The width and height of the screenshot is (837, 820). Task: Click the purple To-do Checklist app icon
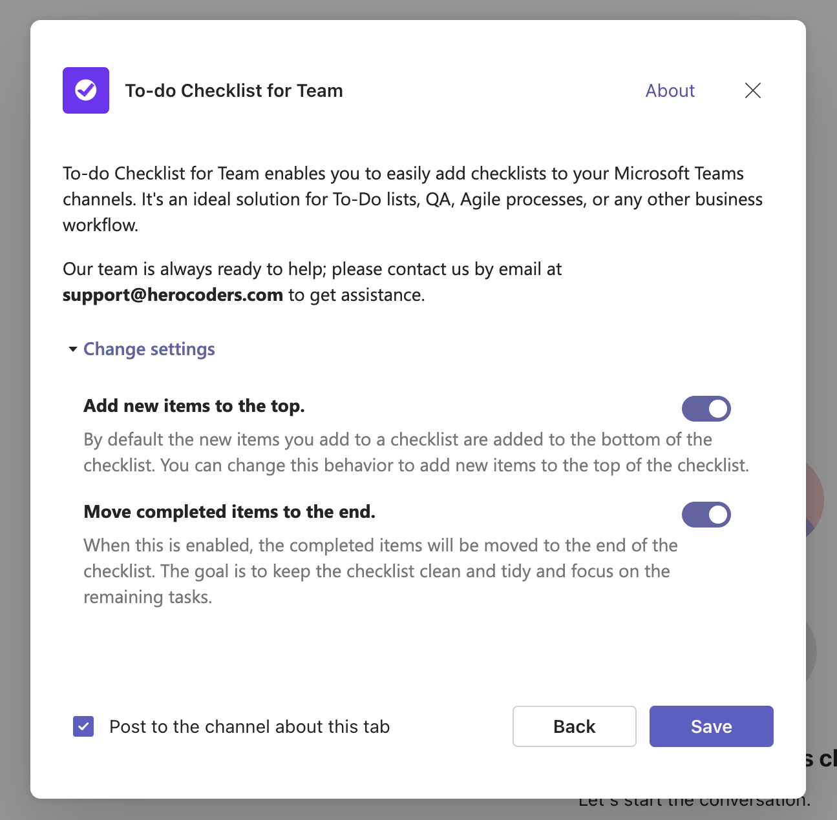[86, 90]
